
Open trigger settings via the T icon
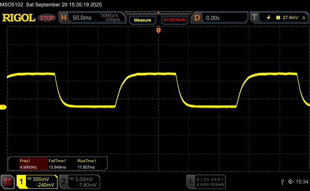tap(254, 18)
